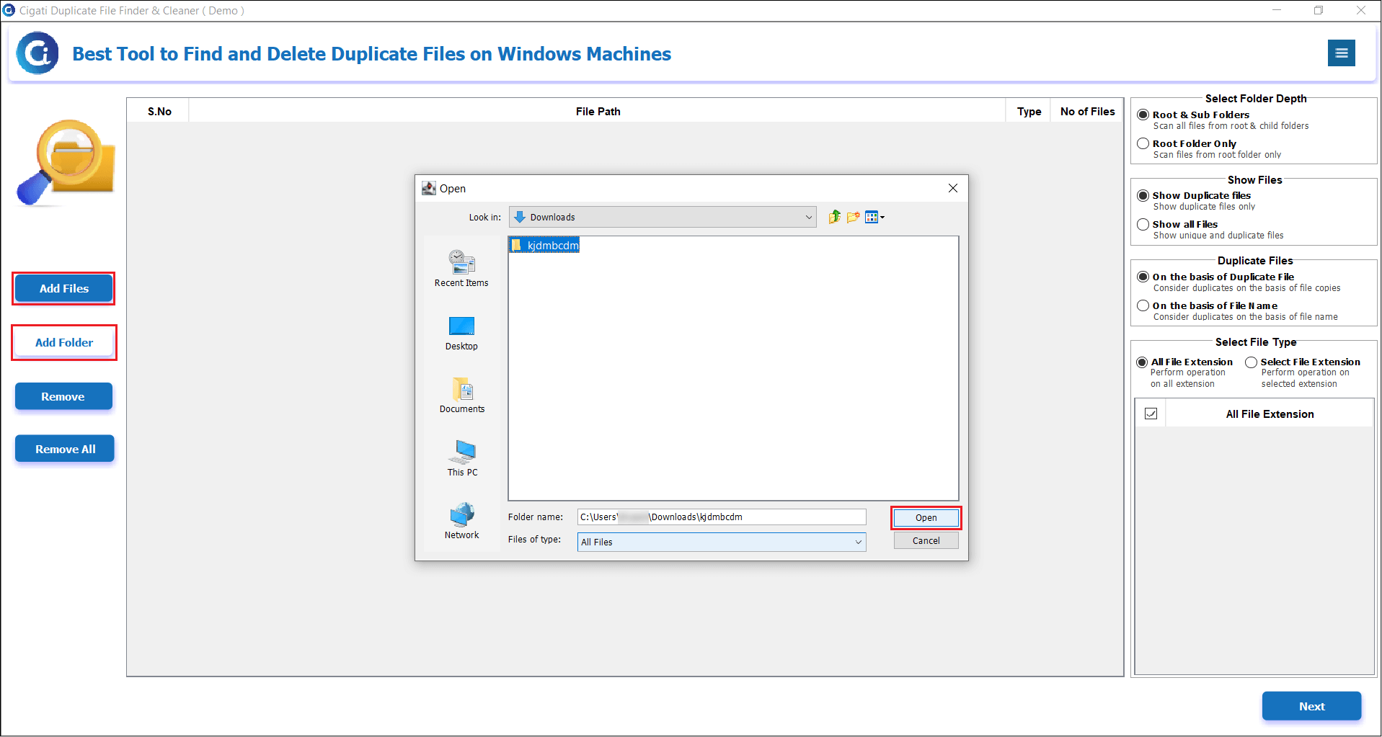1382x737 pixels.
Task: Close the Cigati application window
Action: 1361,10
